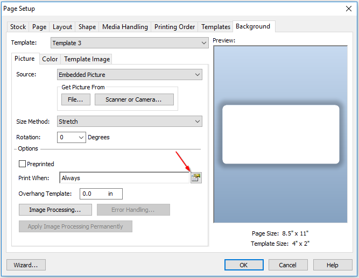Close the Page Setup dialog window
Viewport: 359px width, 278px height.
coord(348,9)
